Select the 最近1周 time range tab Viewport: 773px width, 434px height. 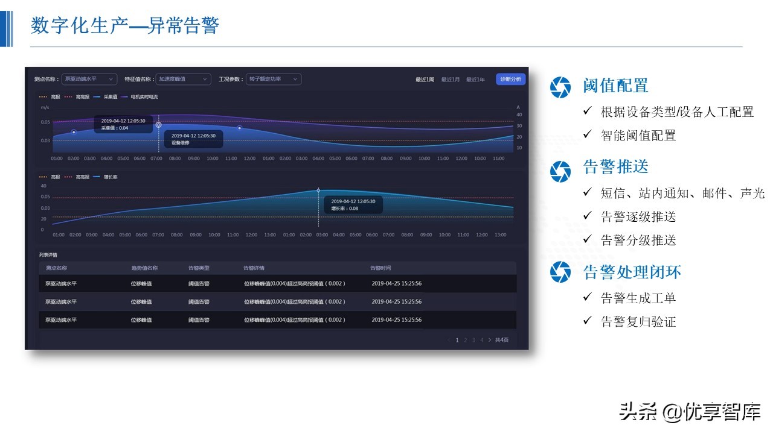coord(425,80)
